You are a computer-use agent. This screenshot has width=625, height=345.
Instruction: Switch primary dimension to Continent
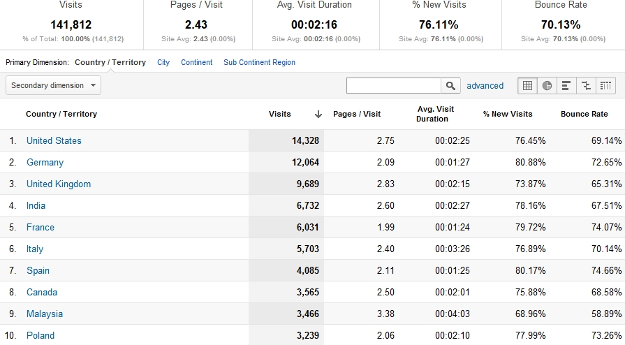click(196, 63)
